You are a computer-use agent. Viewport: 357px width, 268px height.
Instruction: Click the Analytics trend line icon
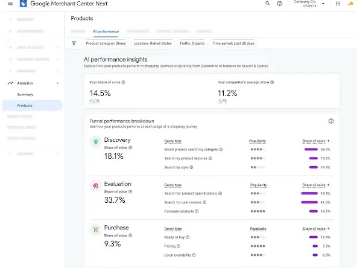10,83
